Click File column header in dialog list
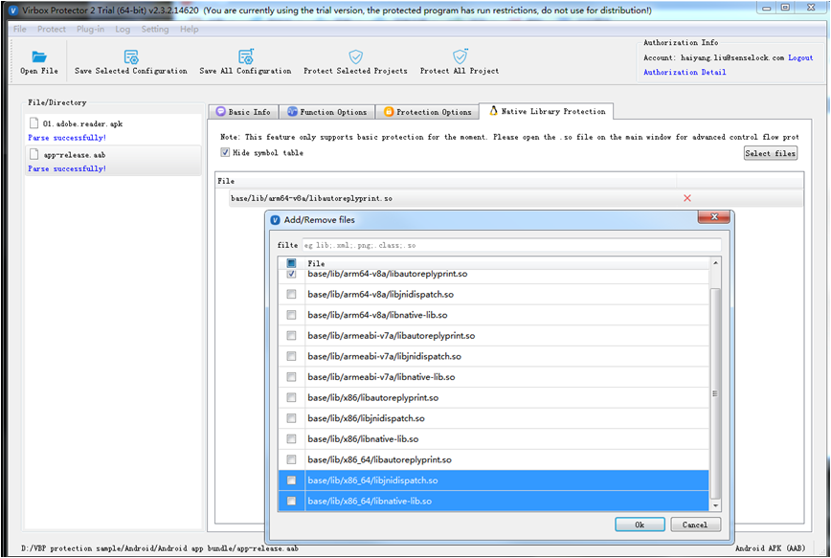The height and width of the screenshot is (558, 831). coord(316,263)
